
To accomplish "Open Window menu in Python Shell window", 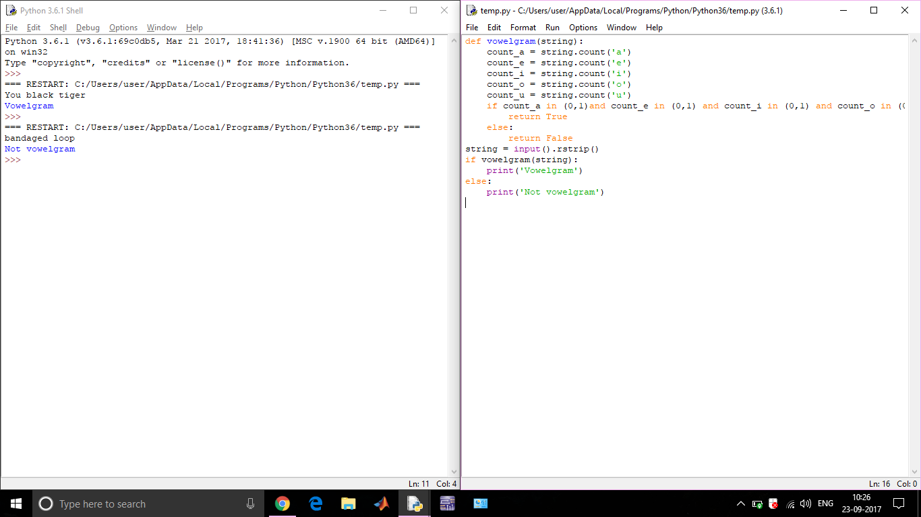I will (x=162, y=28).
